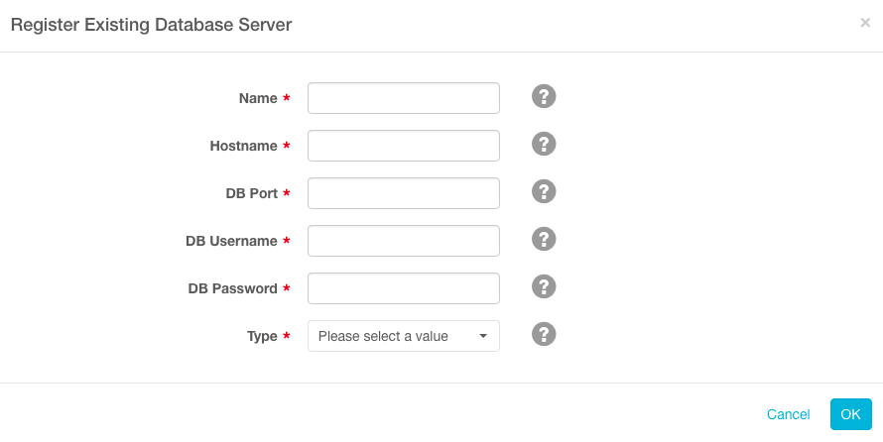Screen dimensions: 883x442
Task: Click the DB Password label text
Action: pyautogui.click(x=232, y=288)
